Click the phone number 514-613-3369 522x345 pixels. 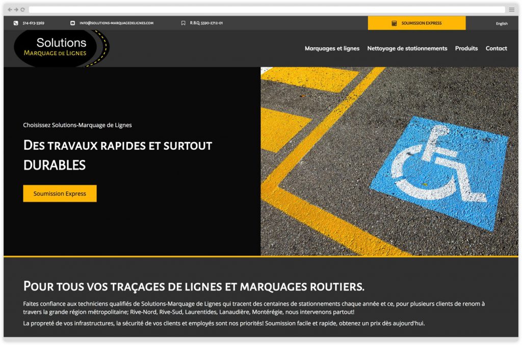tap(33, 23)
